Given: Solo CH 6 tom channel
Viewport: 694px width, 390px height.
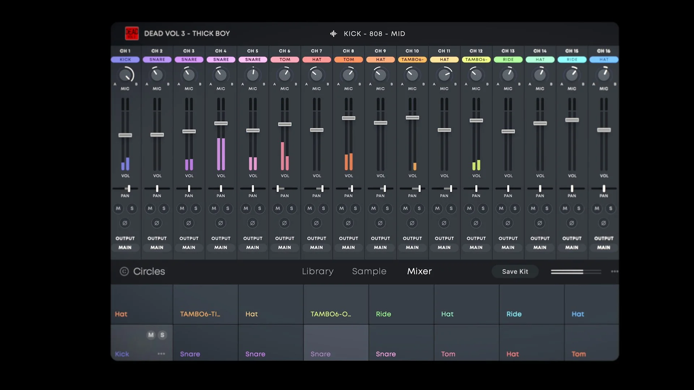Looking at the screenshot, I should (x=291, y=208).
